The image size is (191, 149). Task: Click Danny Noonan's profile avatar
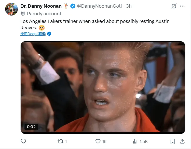click(x=11, y=10)
